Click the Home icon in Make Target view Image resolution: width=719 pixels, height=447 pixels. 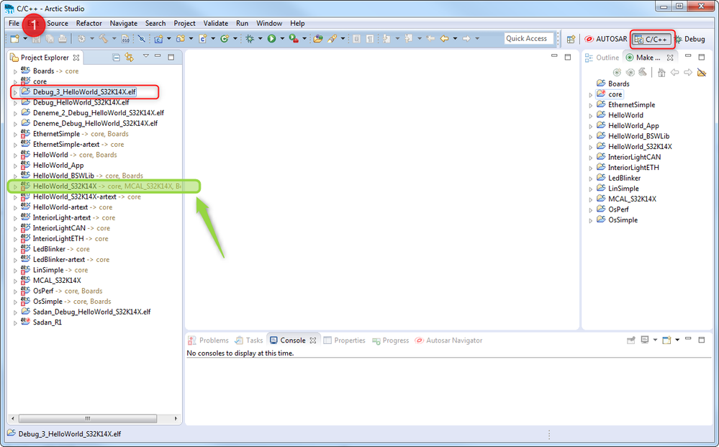pyautogui.click(x=661, y=73)
